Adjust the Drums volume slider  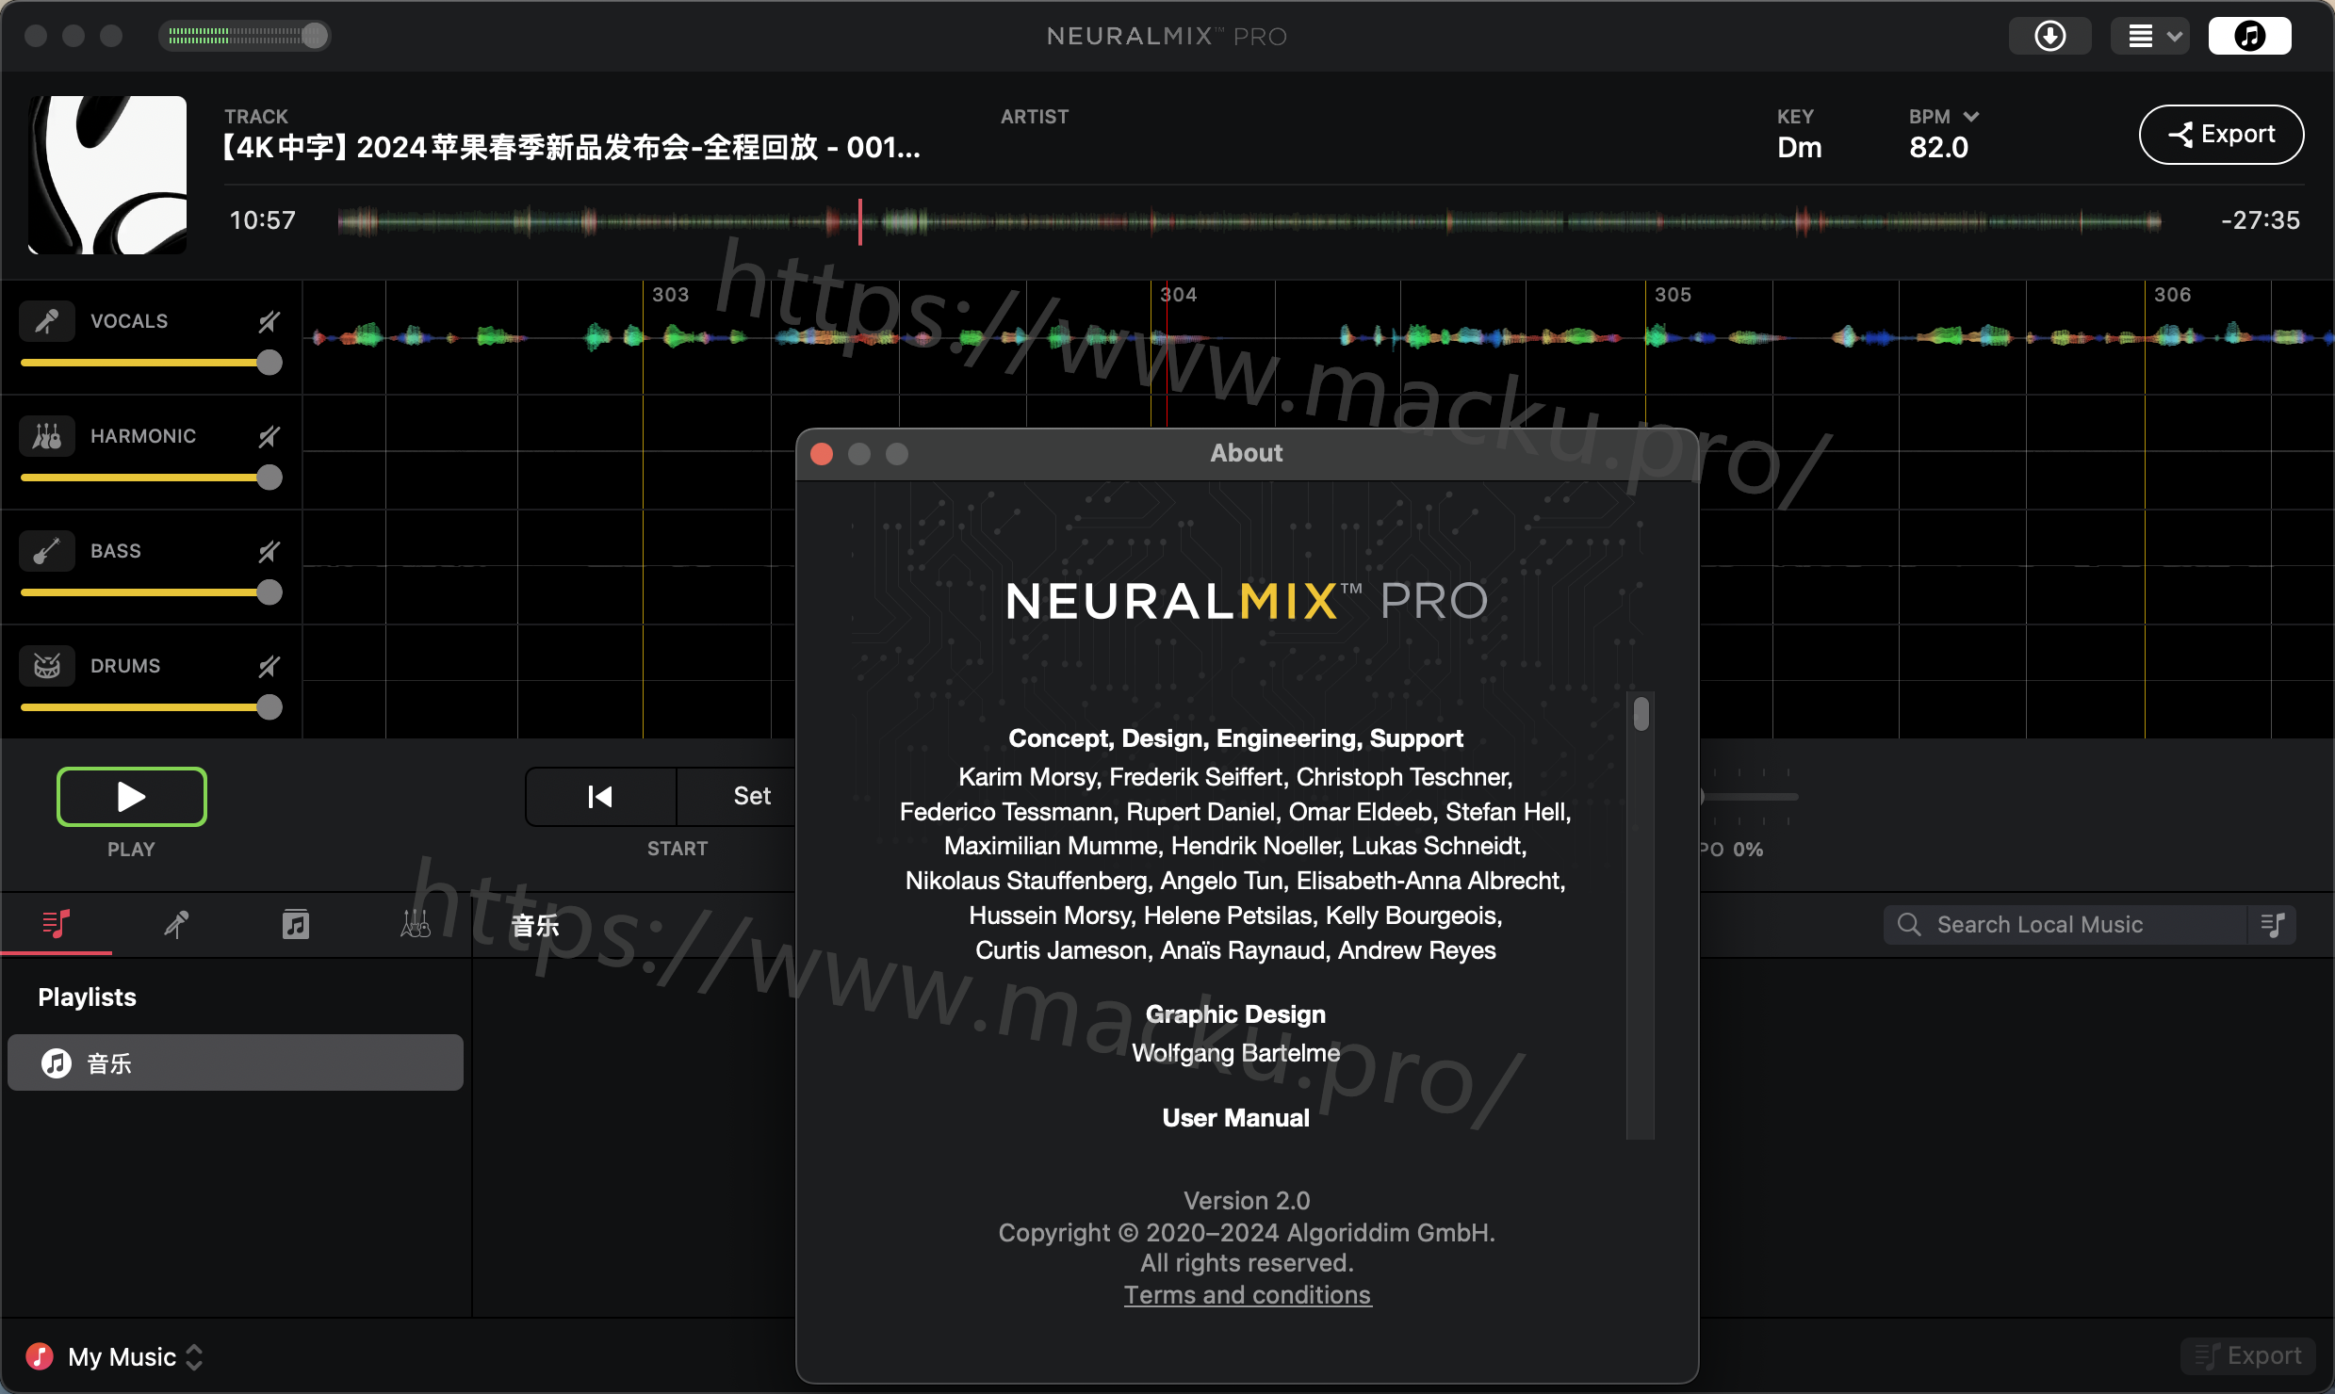[151, 707]
